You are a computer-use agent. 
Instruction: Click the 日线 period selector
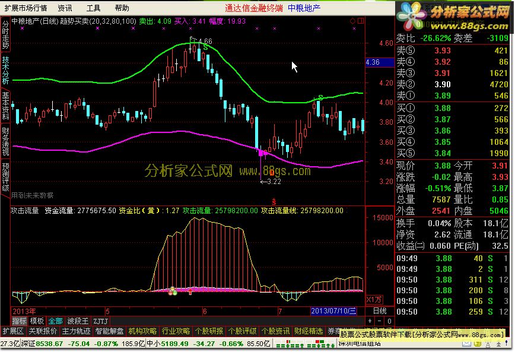380,311
